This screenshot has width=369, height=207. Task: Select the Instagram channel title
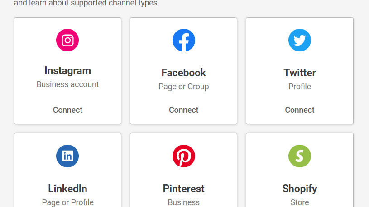point(67,70)
